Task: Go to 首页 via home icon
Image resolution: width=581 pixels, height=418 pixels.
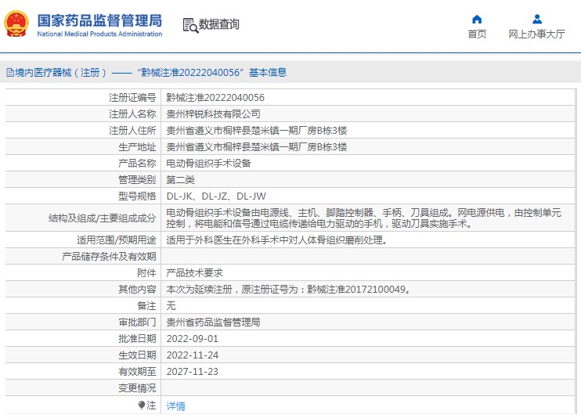Action: 477,19
